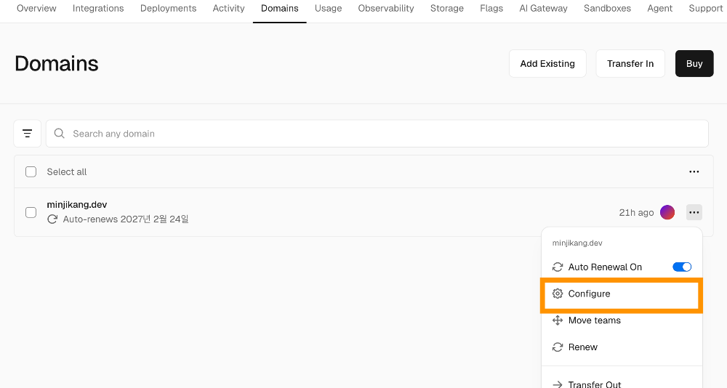Screen dimensions: 727x388
Task: Open the Select all row ellipsis menu
Action: [694, 172]
